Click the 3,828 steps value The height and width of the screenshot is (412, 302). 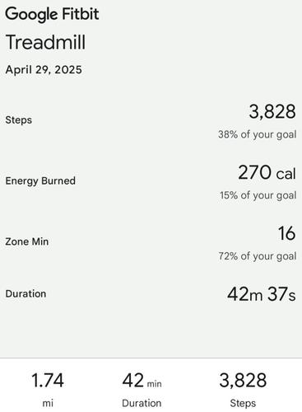coord(272,111)
